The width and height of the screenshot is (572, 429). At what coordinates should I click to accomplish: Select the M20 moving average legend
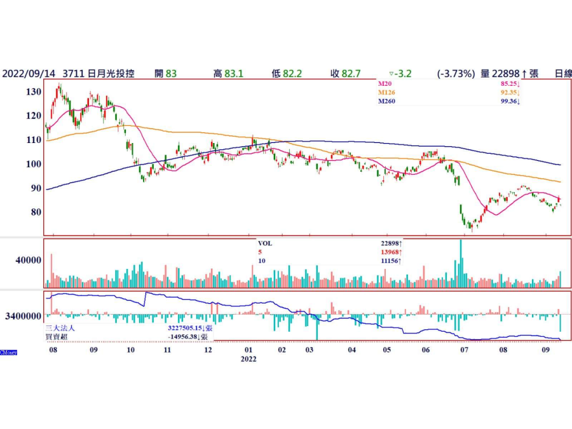pyautogui.click(x=385, y=83)
